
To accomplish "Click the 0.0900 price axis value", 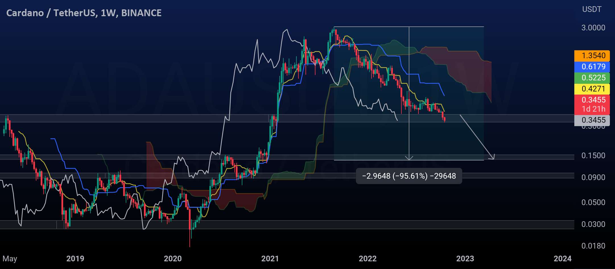I will 593,178.
